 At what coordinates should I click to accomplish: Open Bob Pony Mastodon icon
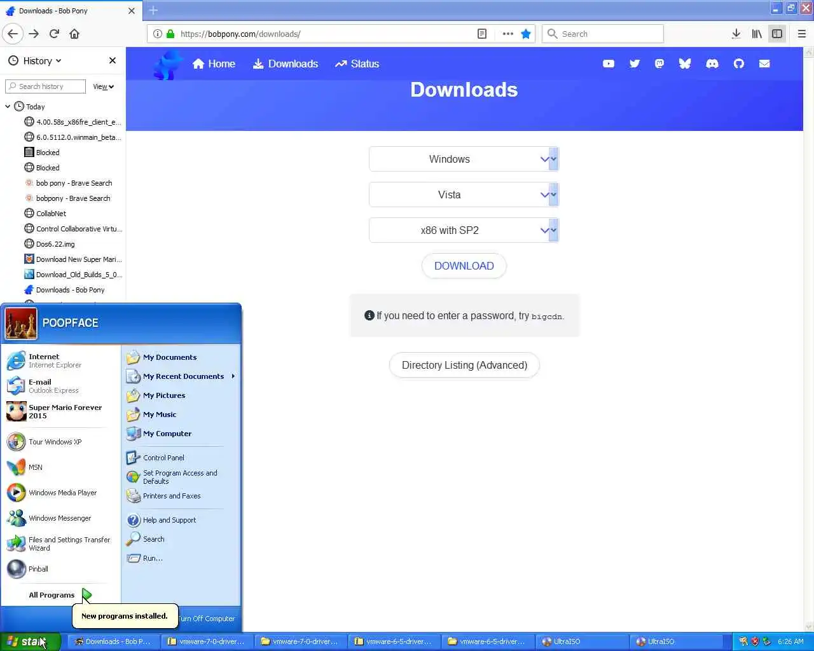[x=659, y=64]
